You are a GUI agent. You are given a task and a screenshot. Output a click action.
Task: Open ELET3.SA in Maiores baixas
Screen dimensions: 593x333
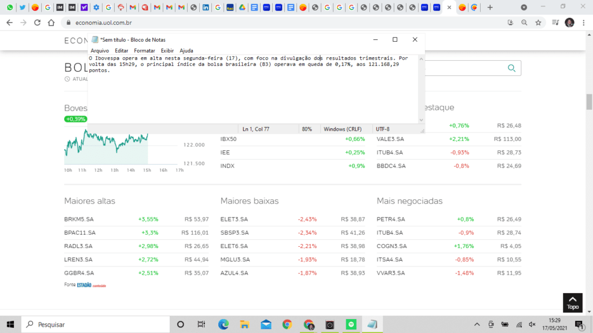pos(234,219)
